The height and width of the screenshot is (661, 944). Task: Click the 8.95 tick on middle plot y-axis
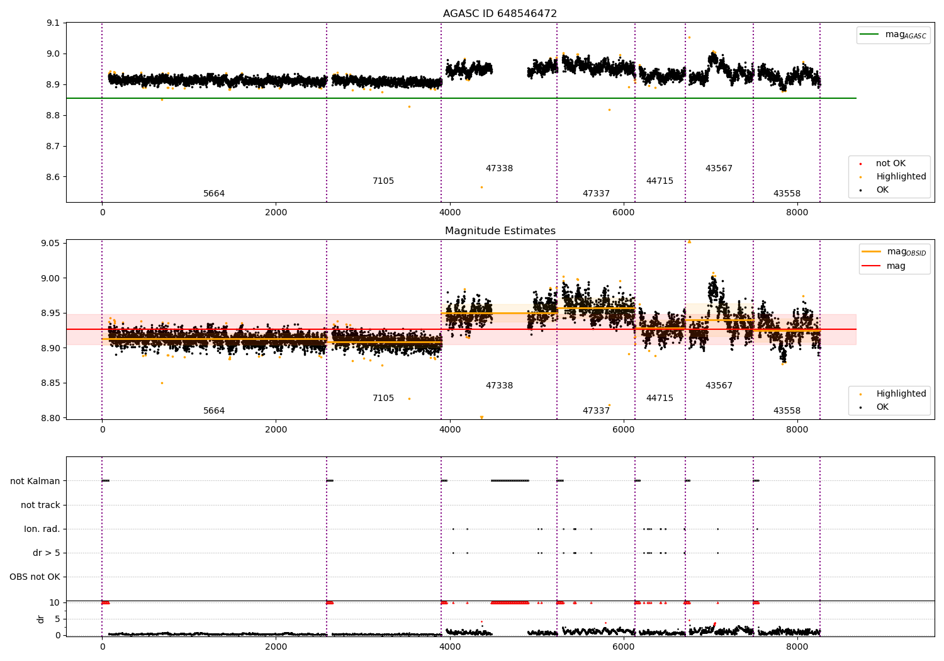coord(51,314)
